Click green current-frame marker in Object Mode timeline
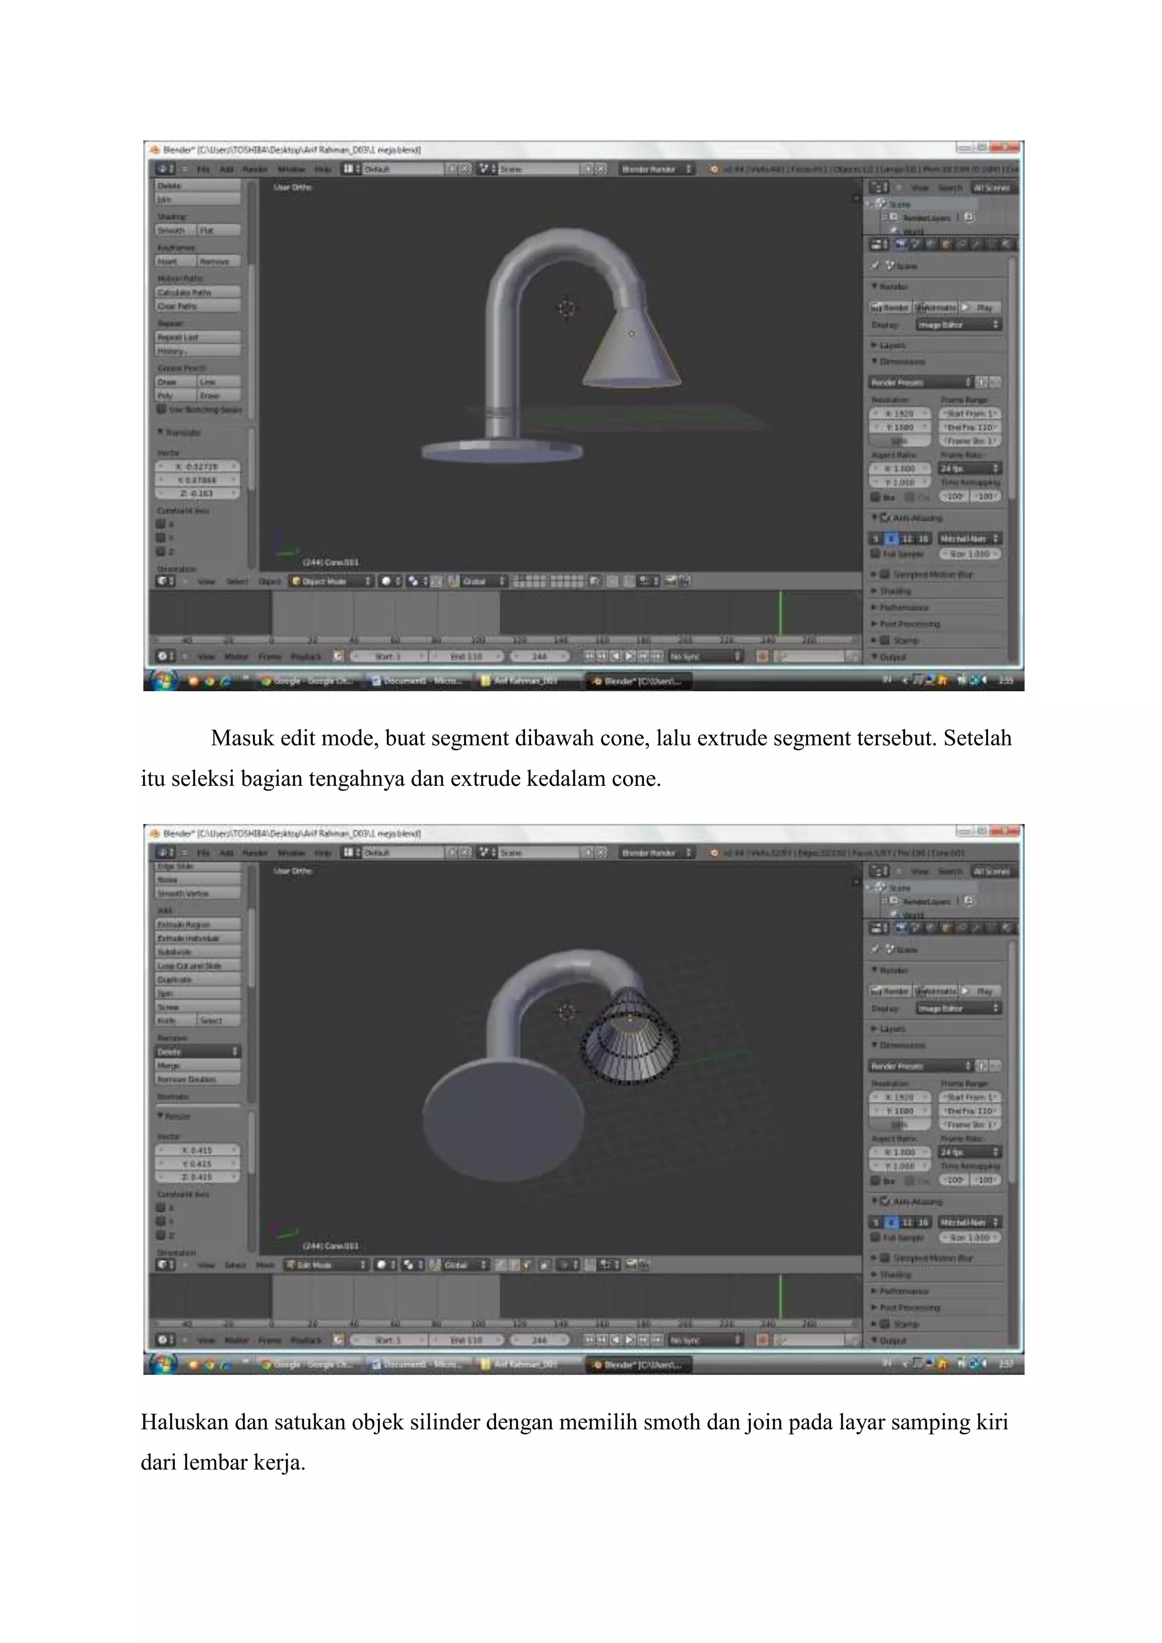 pyautogui.click(x=781, y=613)
